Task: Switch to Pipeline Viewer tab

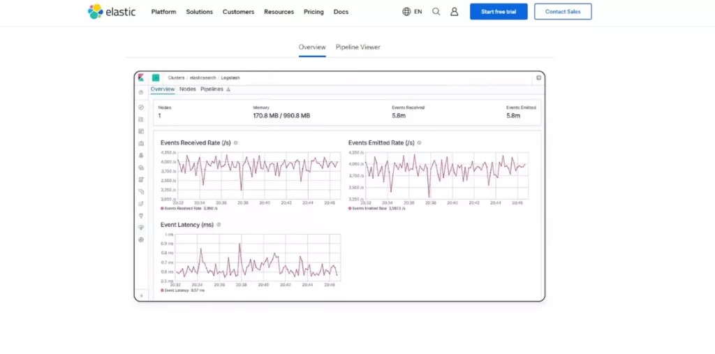Action: (358, 47)
